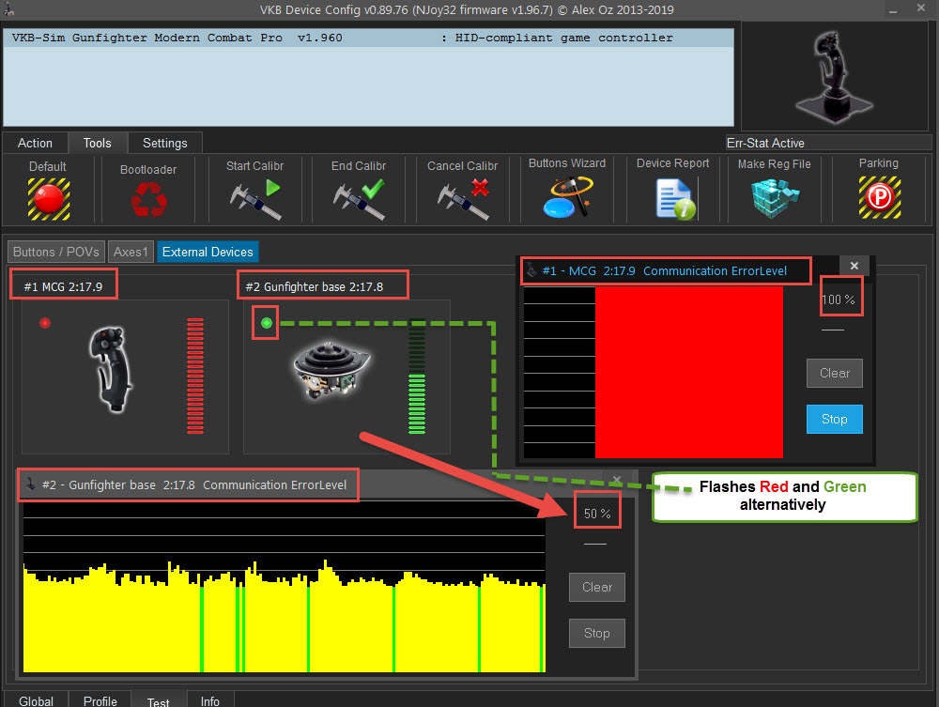Abort calibration with the Cancel Calibr icon
The image size is (939, 707).
pyautogui.click(x=463, y=199)
